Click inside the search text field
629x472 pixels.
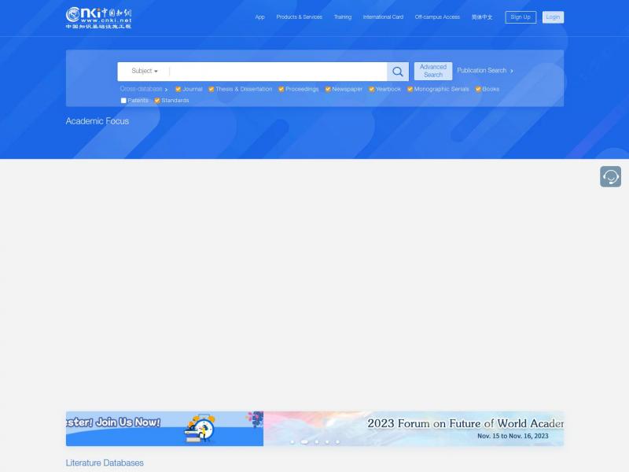point(275,72)
